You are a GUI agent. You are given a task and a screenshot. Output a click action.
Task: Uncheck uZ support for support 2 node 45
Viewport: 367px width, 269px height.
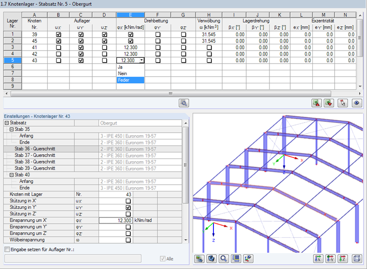click(104, 41)
